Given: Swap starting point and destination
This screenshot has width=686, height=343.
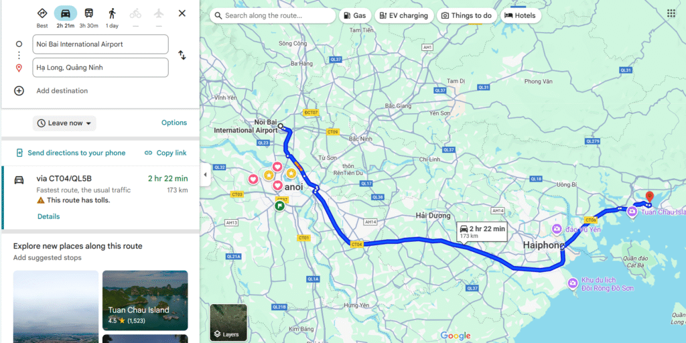Looking at the screenshot, I should [x=182, y=56].
